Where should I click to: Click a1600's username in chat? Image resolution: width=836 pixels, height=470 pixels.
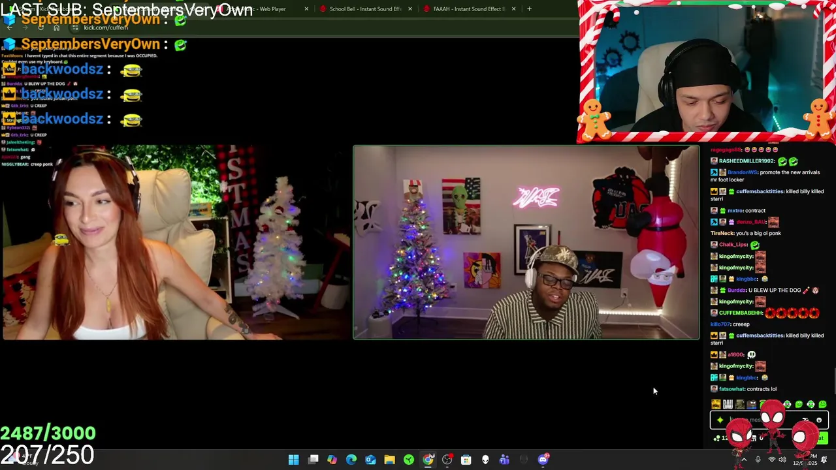pos(736,354)
